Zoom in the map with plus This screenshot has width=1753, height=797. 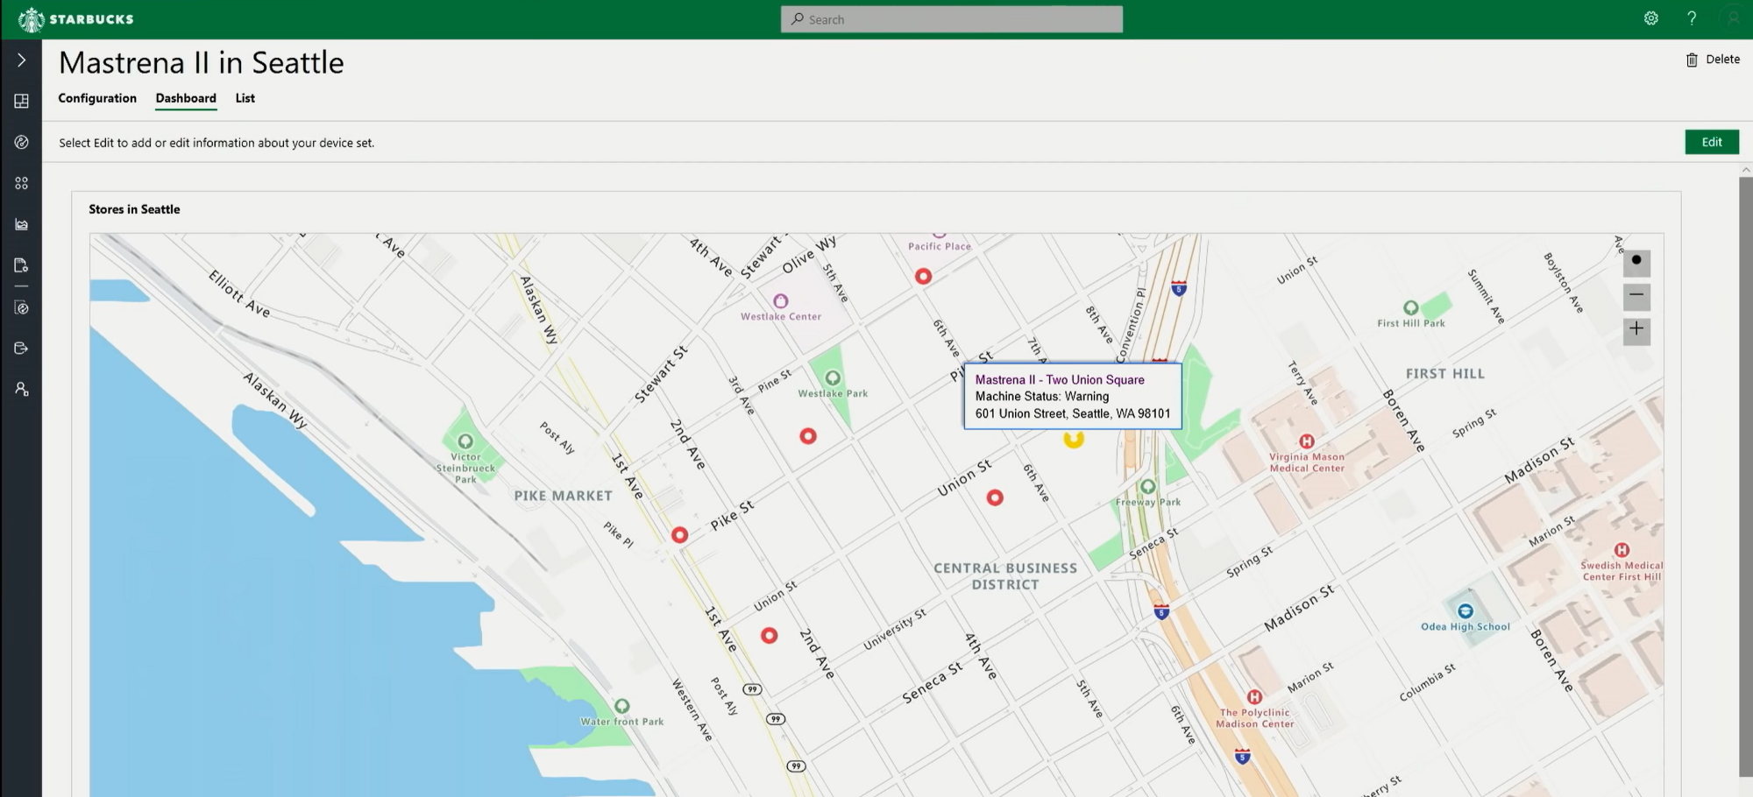point(1636,330)
